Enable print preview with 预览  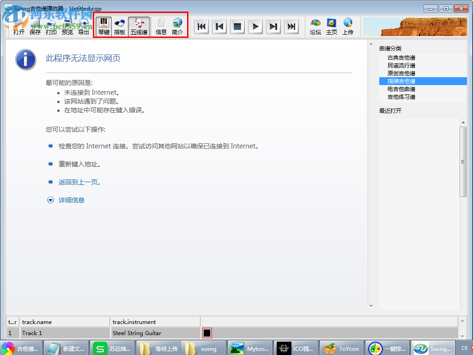(67, 26)
